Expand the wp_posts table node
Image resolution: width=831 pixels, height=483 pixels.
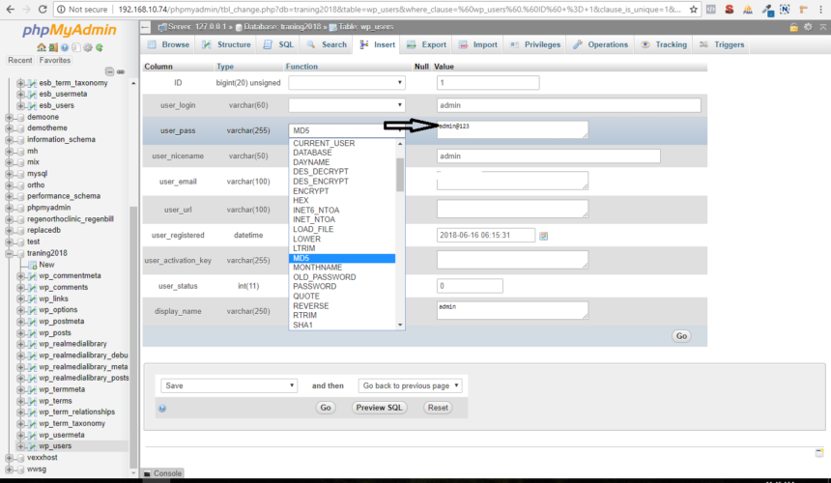[20, 333]
